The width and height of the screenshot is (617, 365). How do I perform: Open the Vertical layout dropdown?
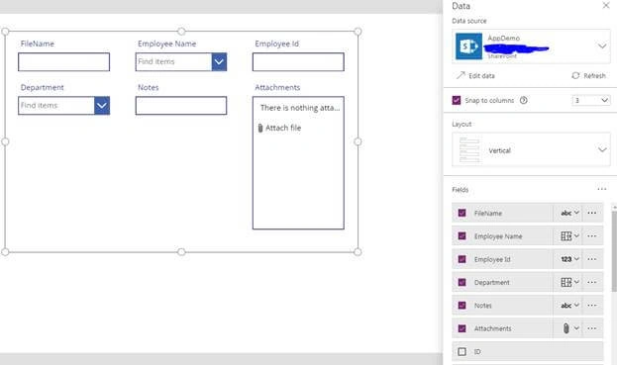coord(602,149)
